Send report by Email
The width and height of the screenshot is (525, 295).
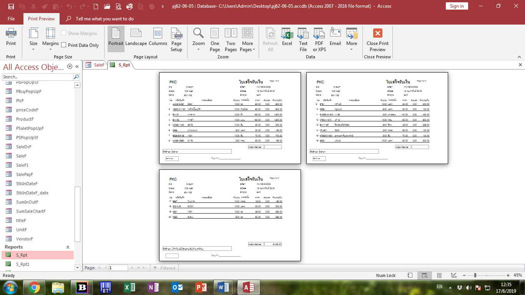pos(335,37)
